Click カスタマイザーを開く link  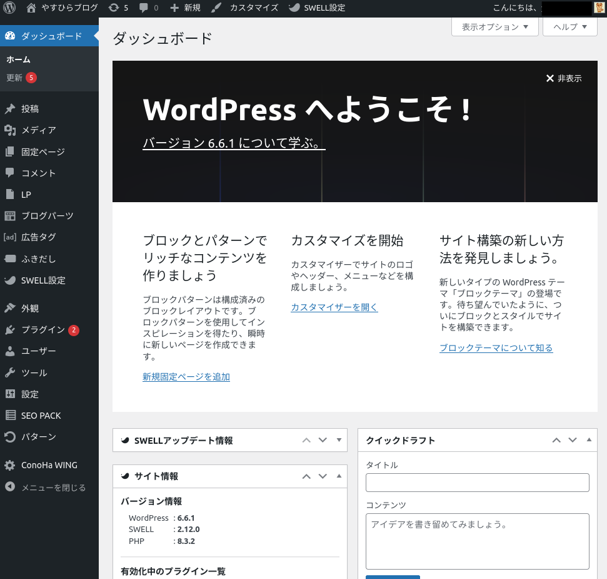coord(334,307)
